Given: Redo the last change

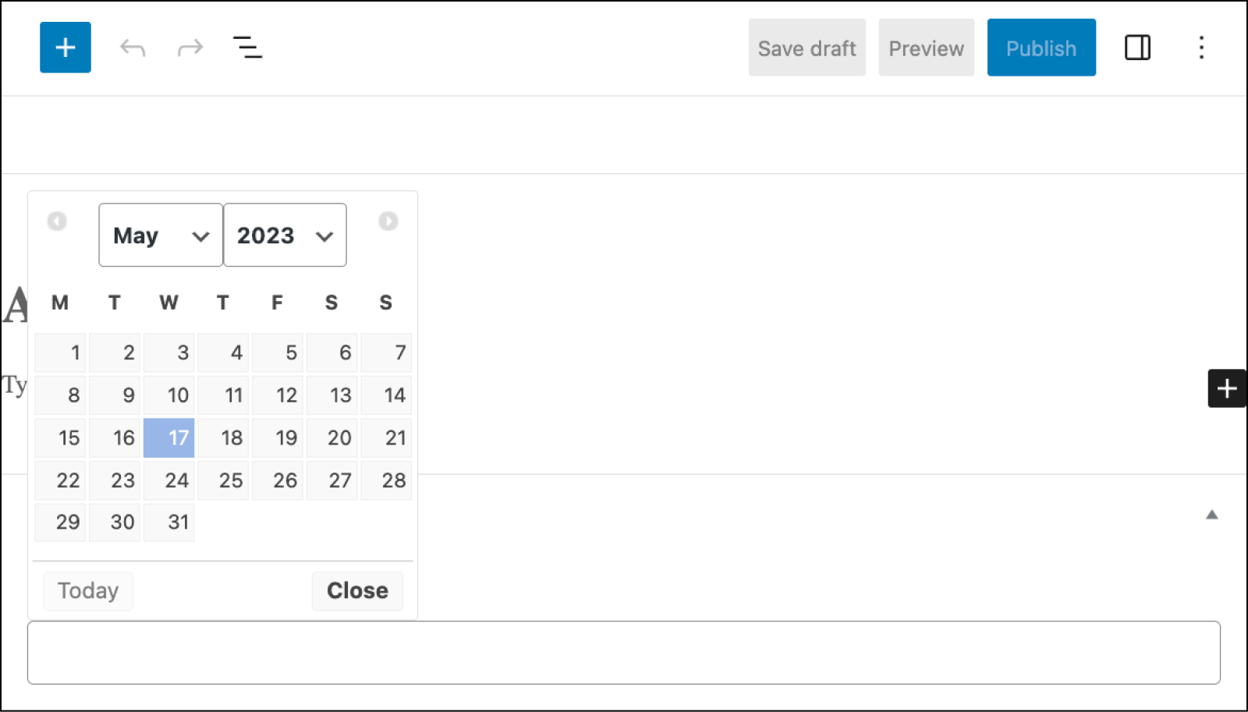Looking at the screenshot, I should pos(190,47).
